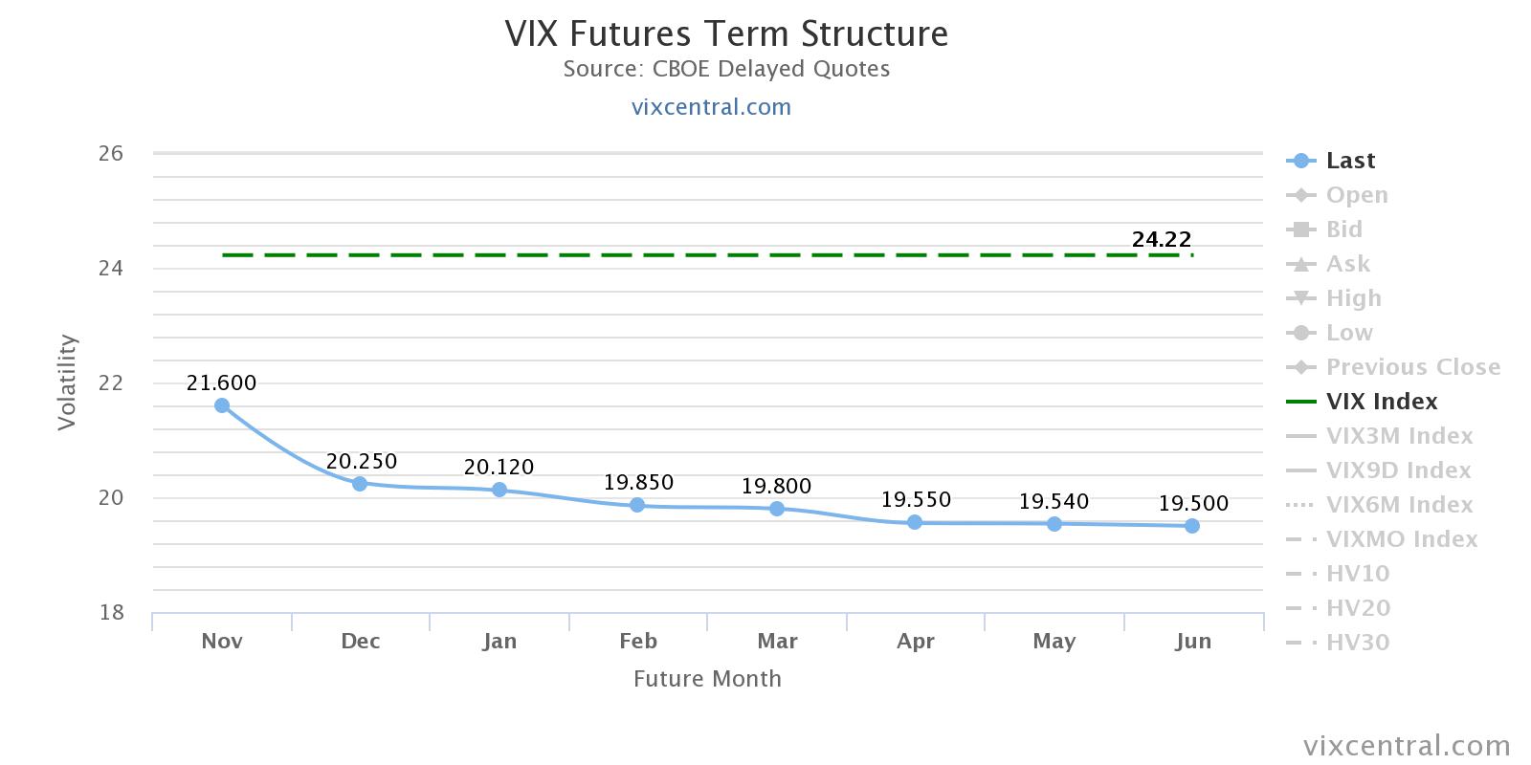Select the Nov data point at 21.600
1531x765 pixels.
coord(222,405)
